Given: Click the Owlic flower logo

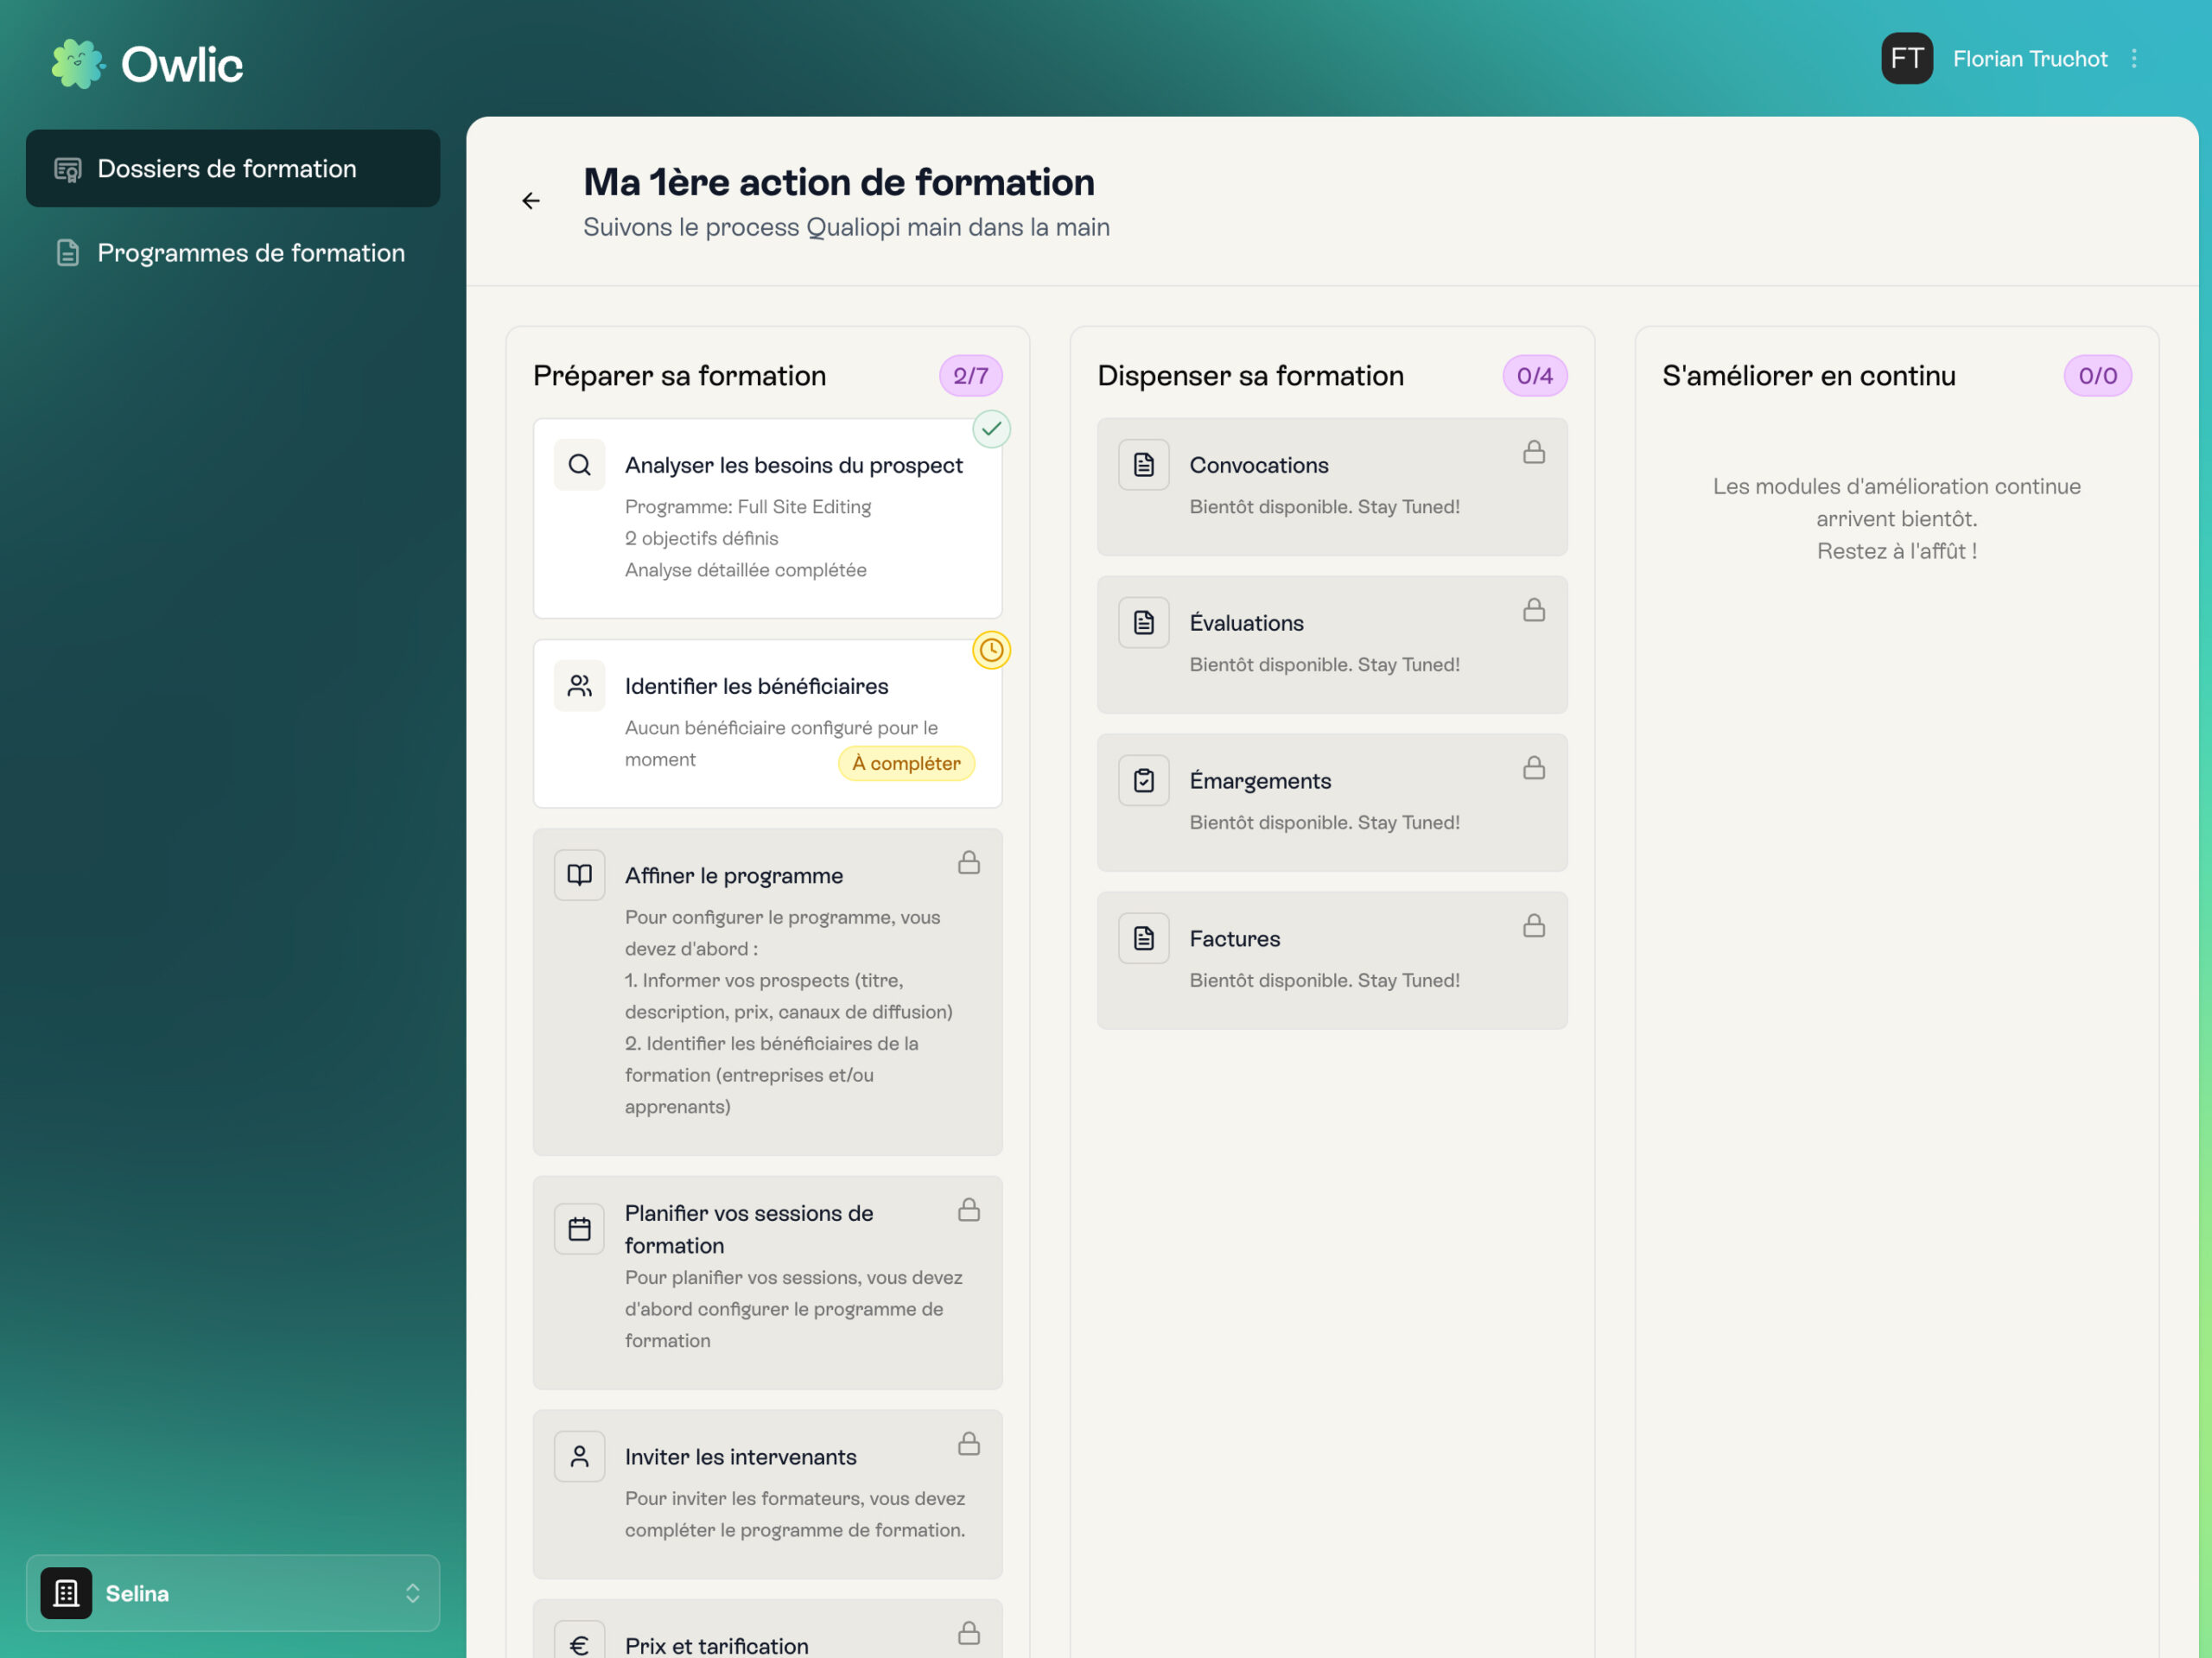Looking at the screenshot, I should tap(77, 64).
